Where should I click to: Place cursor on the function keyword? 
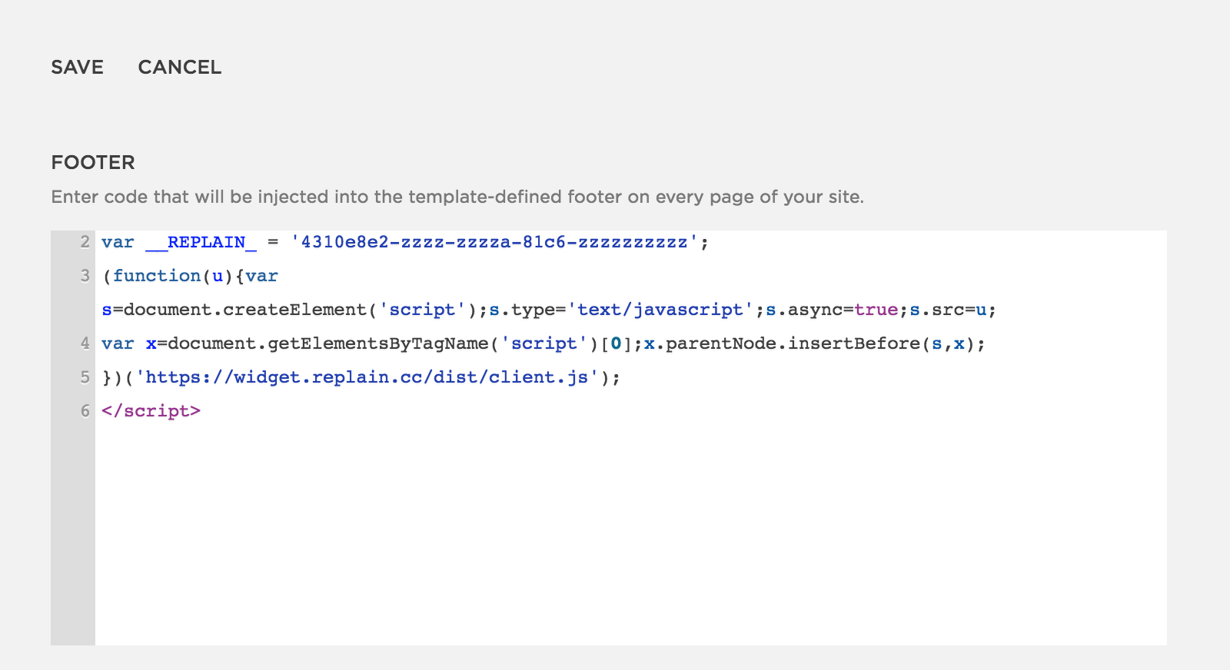157,276
